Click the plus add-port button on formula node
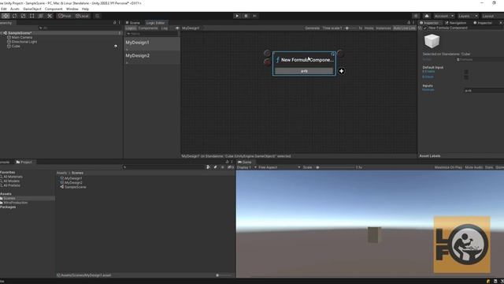This screenshot has height=284, width=504. tap(341, 71)
